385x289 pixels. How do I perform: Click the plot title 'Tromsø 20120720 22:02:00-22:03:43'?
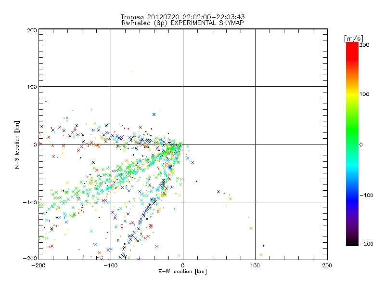click(x=182, y=17)
